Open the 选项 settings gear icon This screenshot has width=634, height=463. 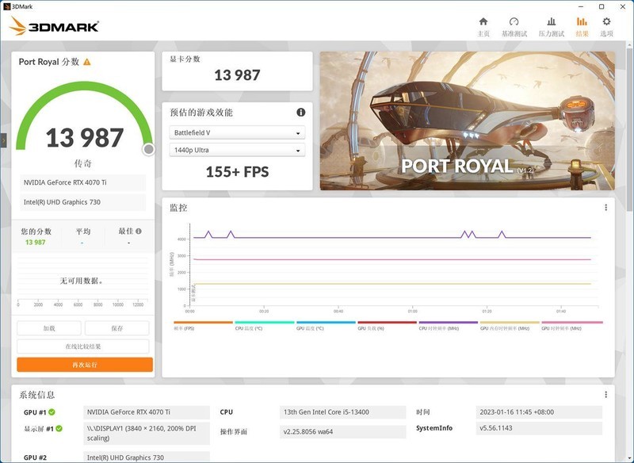click(605, 21)
